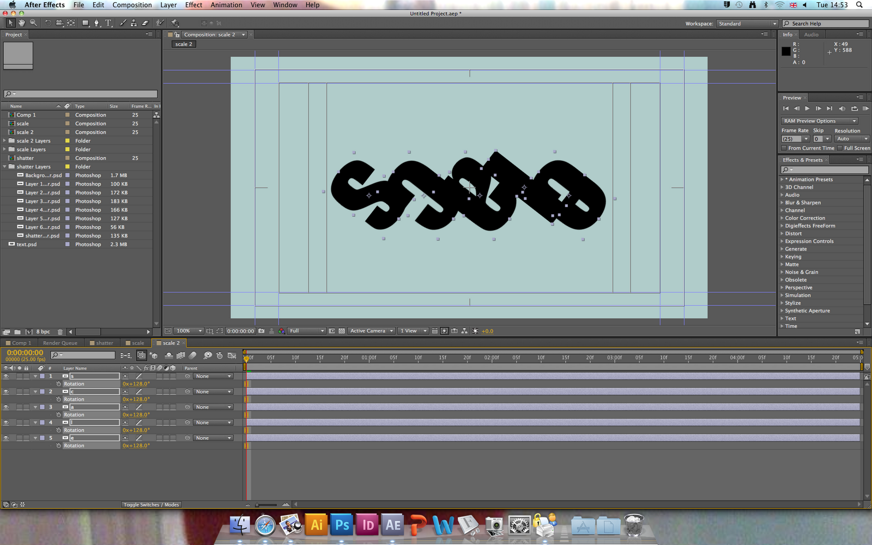
Task: Launch Photoshop from the Dock
Action: tap(342, 525)
